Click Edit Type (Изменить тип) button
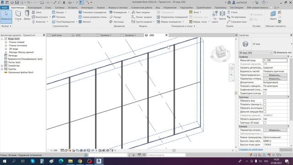Image resolution: width=293 pixels, height=165 pixels. (282, 53)
